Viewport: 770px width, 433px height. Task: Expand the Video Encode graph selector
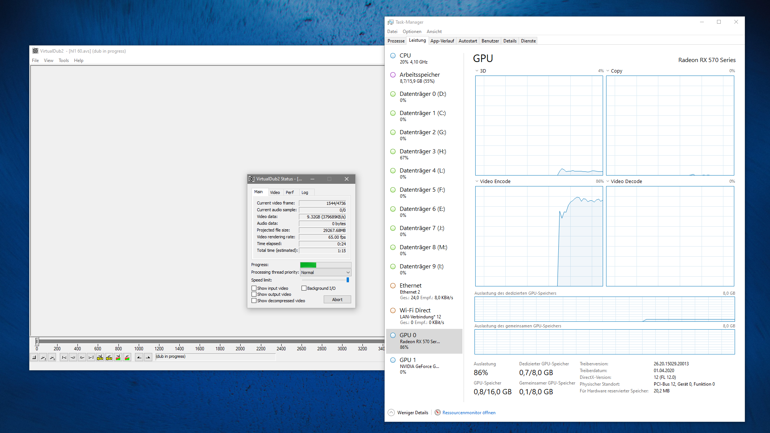(x=477, y=181)
